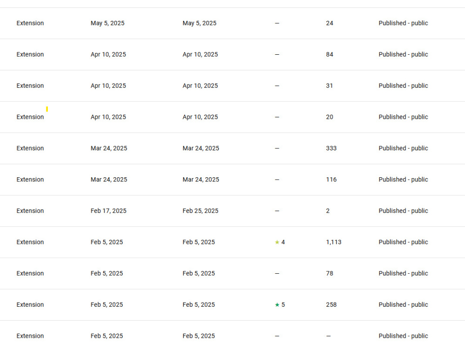The image size is (465, 348).
Task: Open Published - public status in Feb 17 row
Action: tap(403, 211)
